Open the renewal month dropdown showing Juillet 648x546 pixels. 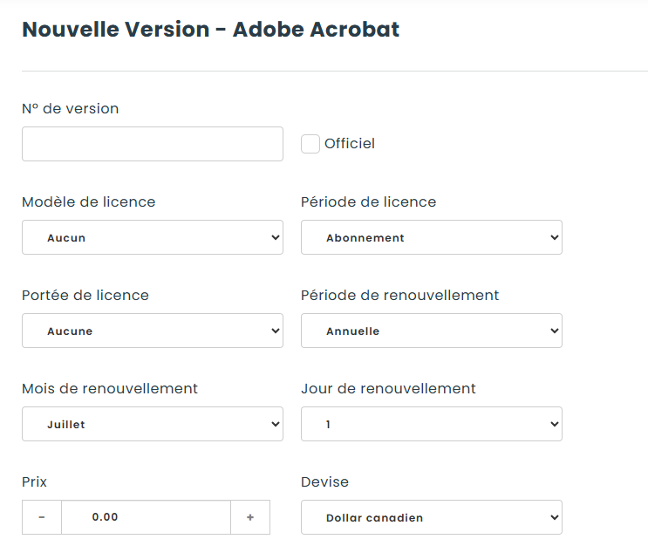tap(153, 424)
